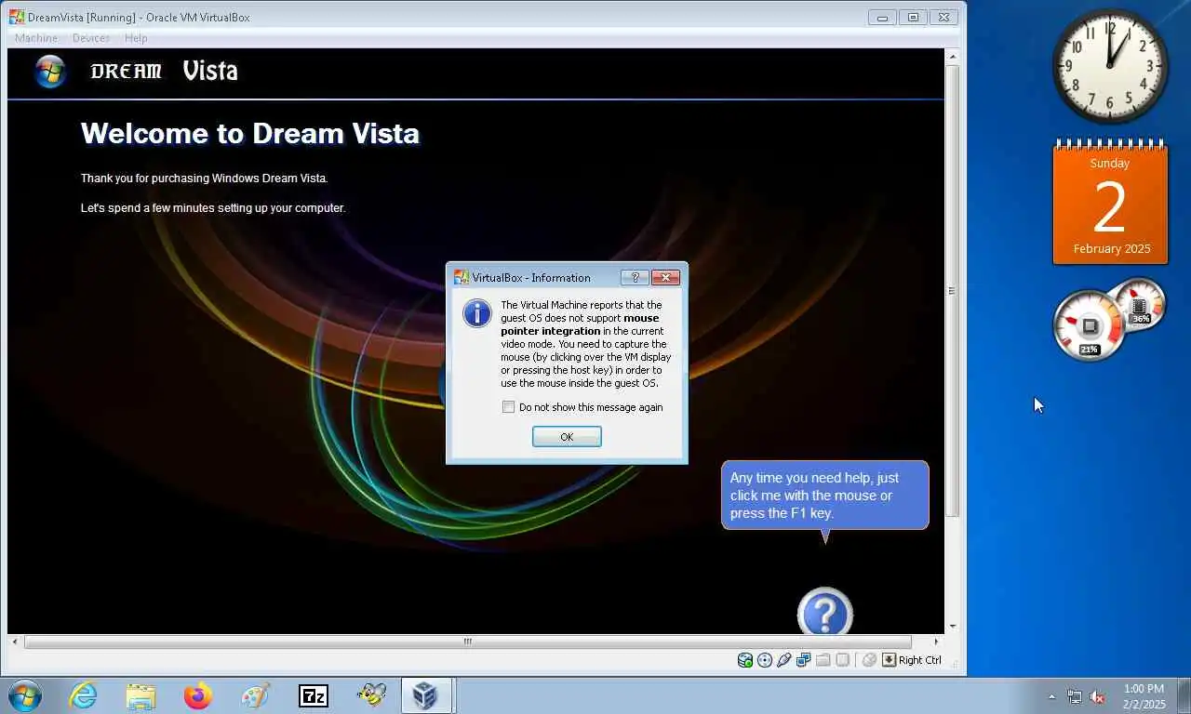Viewport: 1191px width, 714px height.
Task: Select the VirtualBox taskbar button
Action: (x=427, y=695)
